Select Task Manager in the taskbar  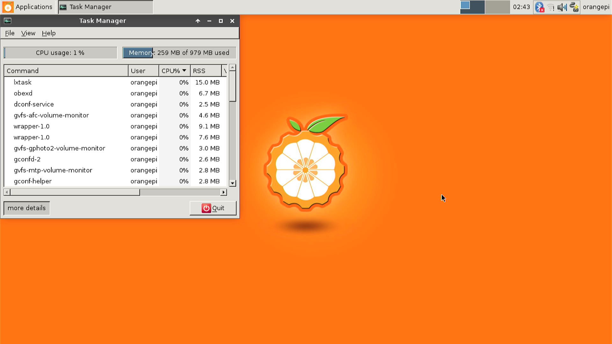tap(106, 7)
